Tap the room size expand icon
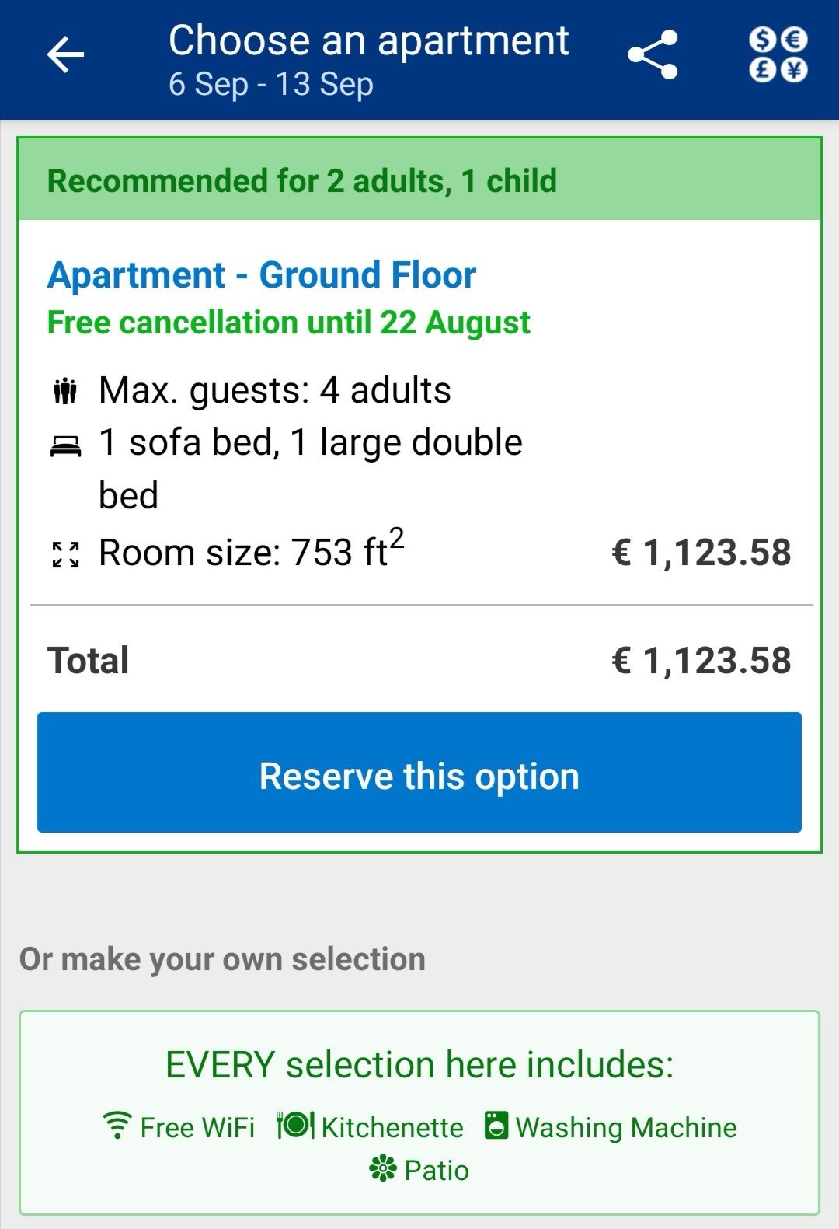This screenshot has height=1229, width=839. pos(65,554)
